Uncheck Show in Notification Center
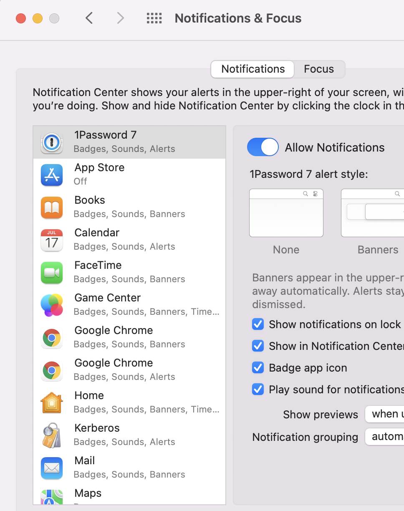The width and height of the screenshot is (404, 511). (258, 346)
